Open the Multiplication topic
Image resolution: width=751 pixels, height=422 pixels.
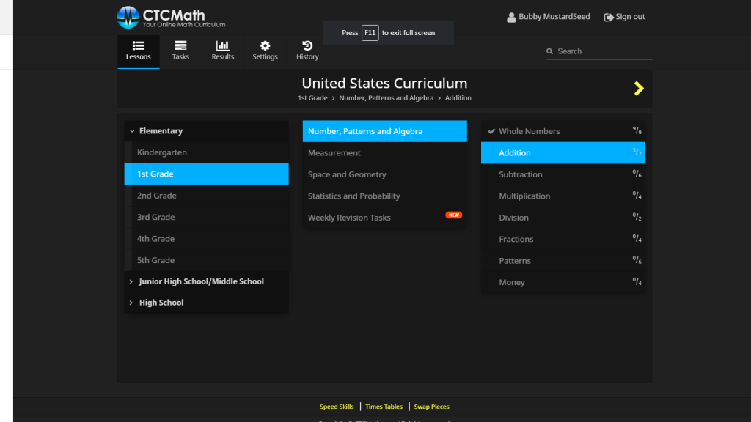click(x=563, y=196)
